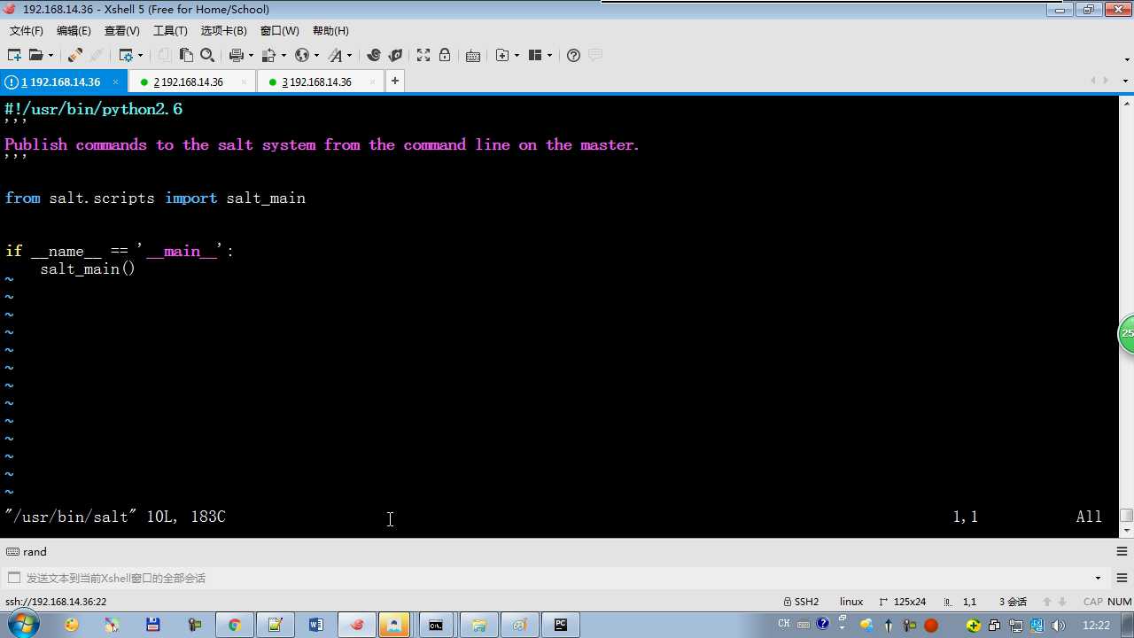Create a new session with the New icon
The width and height of the screenshot is (1134, 638).
pyautogui.click(x=14, y=55)
